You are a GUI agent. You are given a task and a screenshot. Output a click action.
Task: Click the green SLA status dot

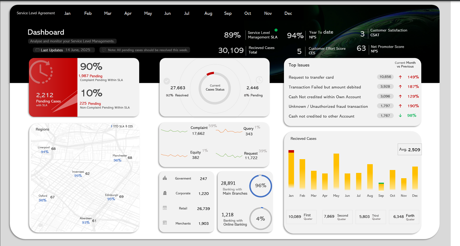click(276, 30)
